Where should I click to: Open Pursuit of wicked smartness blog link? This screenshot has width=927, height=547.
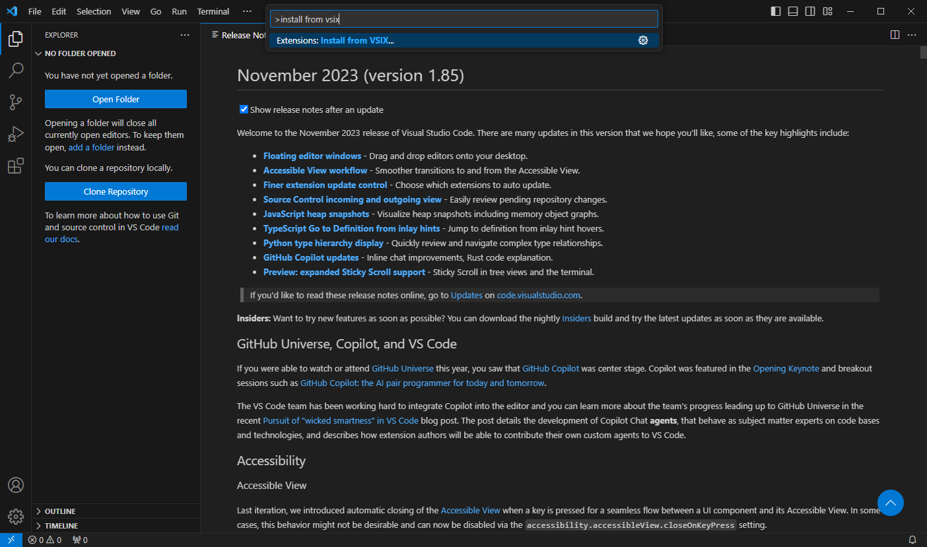click(341, 420)
